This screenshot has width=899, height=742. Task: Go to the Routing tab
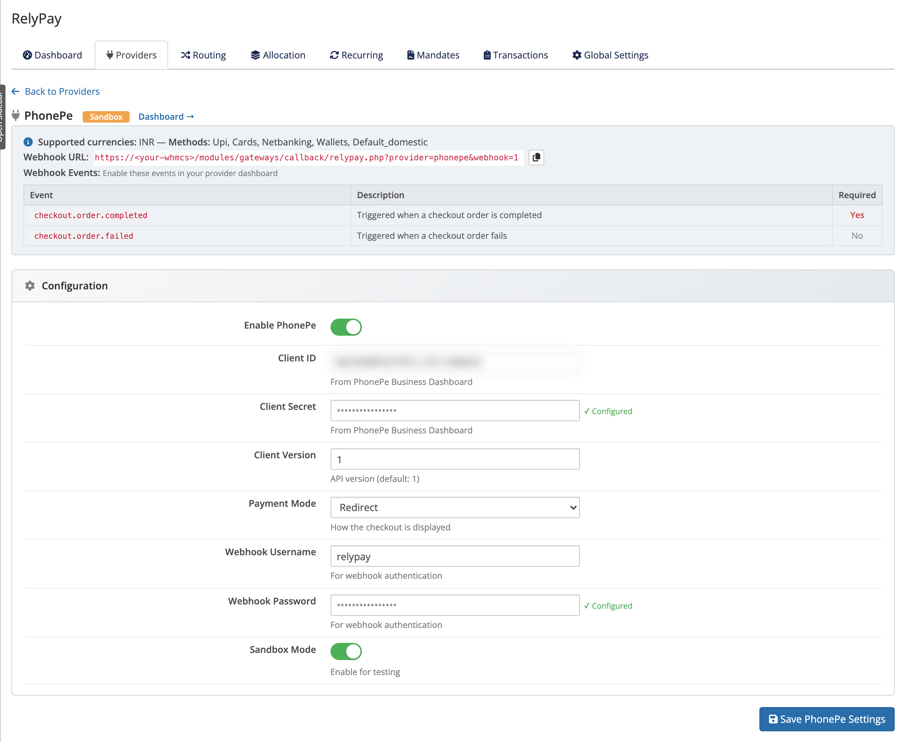pyautogui.click(x=203, y=55)
